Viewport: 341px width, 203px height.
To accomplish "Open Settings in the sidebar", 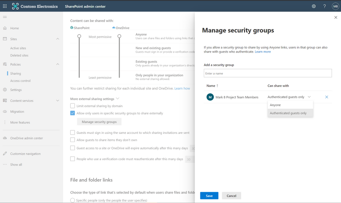I will (16, 90).
